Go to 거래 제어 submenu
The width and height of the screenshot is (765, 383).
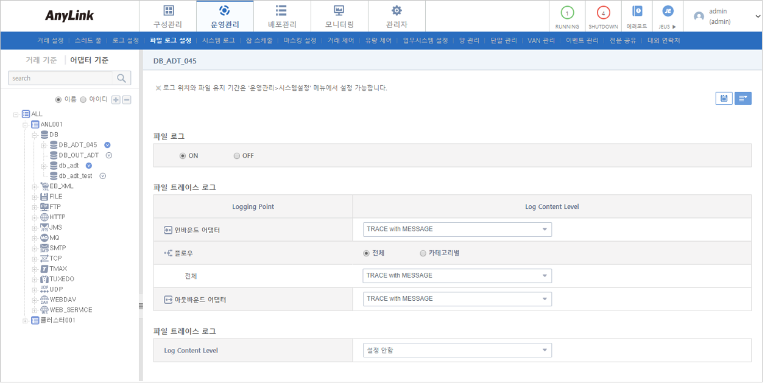click(340, 41)
